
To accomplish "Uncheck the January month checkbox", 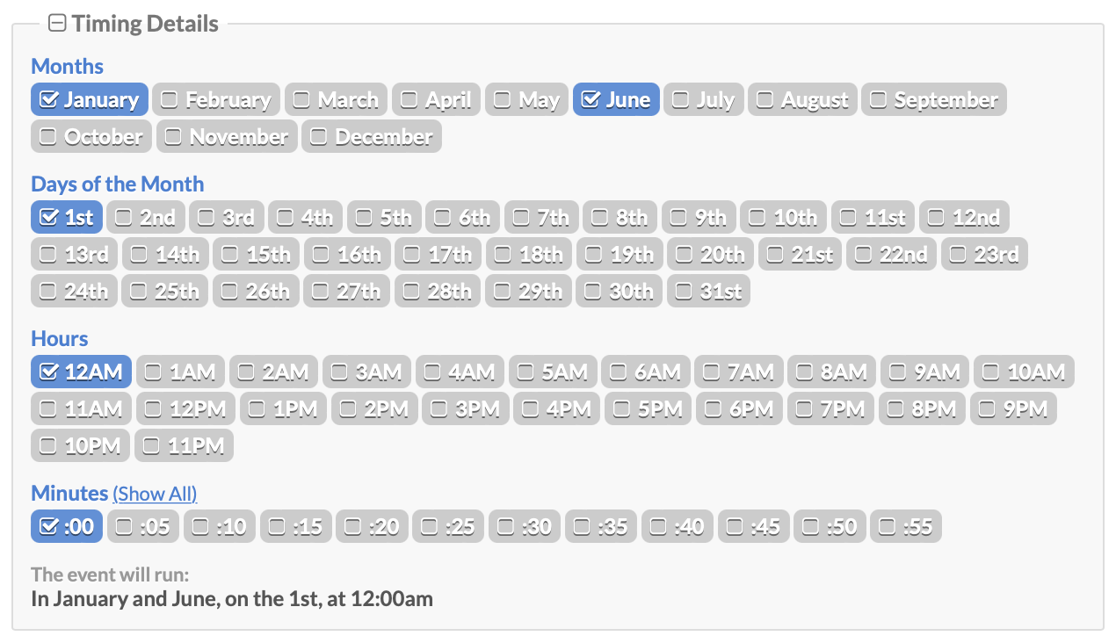I will coord(89,99).
